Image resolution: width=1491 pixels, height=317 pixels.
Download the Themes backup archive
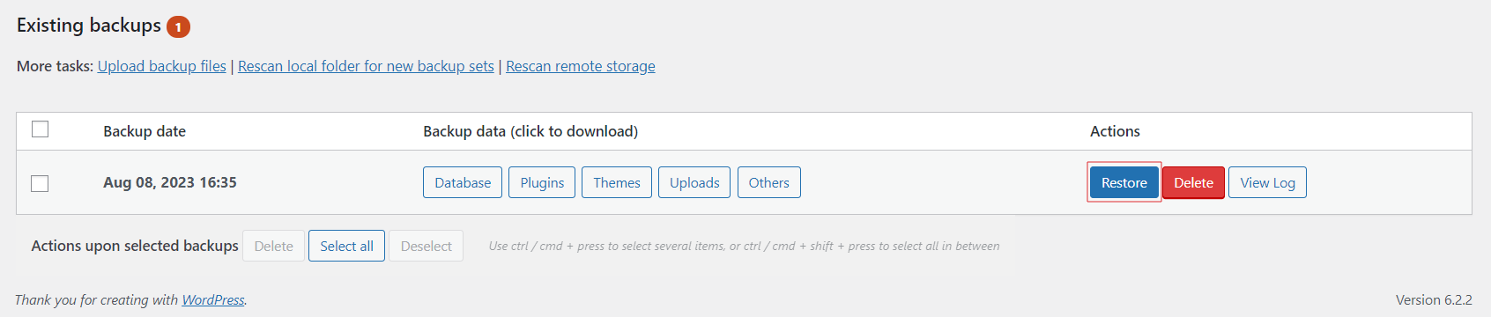tap(617, 182)
